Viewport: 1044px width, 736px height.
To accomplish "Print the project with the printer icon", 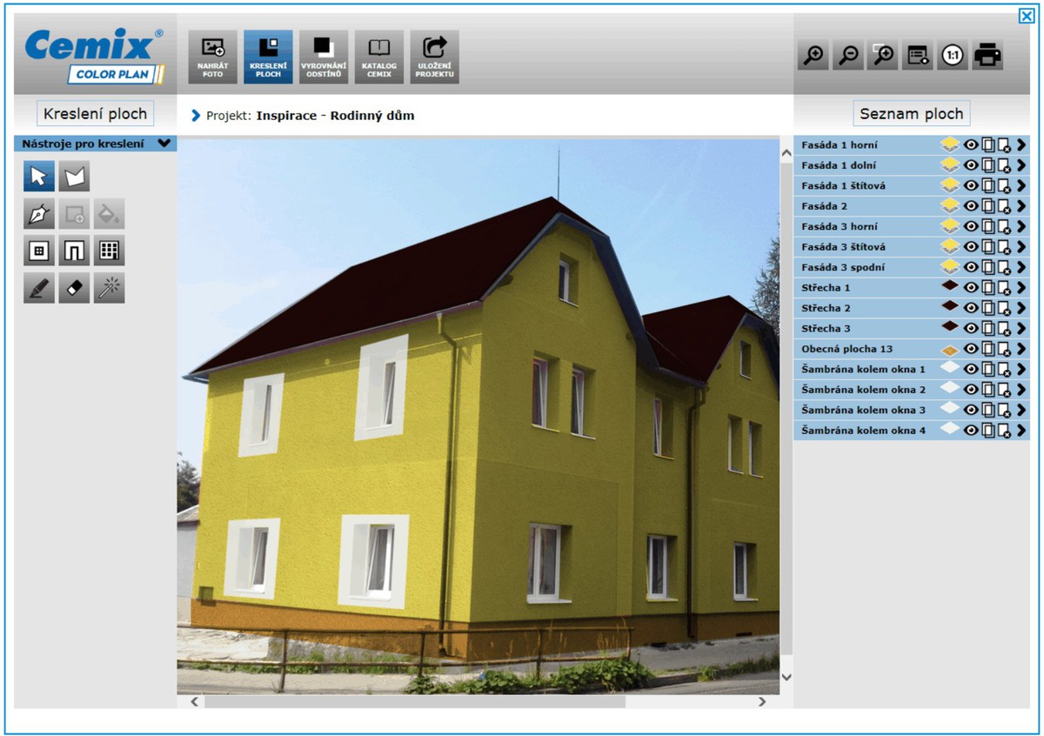I will pyautogui.click(x=987, y=56).
